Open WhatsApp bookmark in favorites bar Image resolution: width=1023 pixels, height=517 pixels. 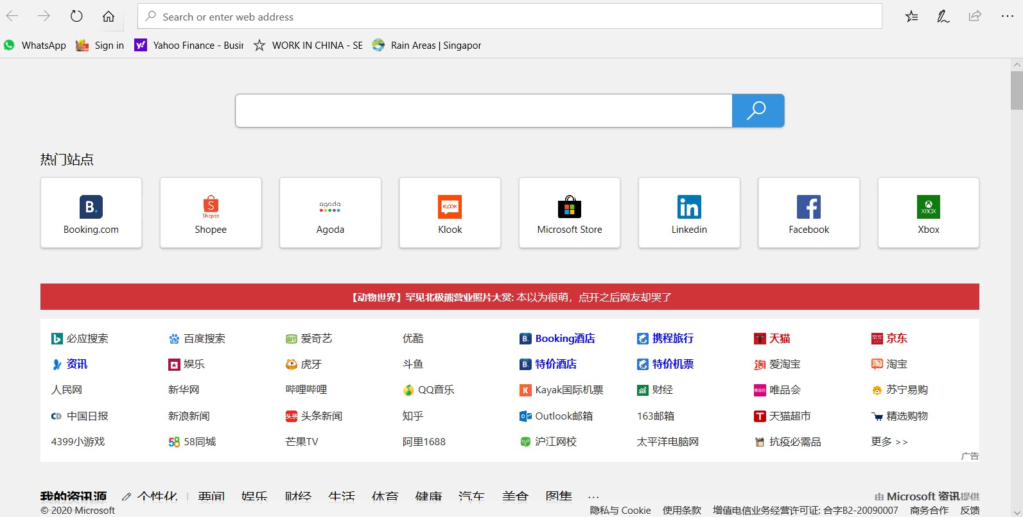(35, 45)
